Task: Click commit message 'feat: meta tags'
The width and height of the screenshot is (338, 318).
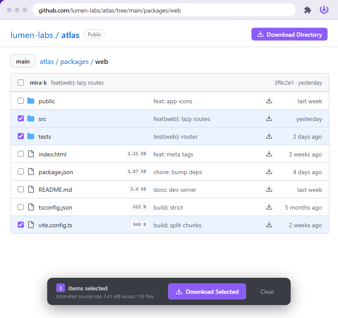Action: coord(173,154)
